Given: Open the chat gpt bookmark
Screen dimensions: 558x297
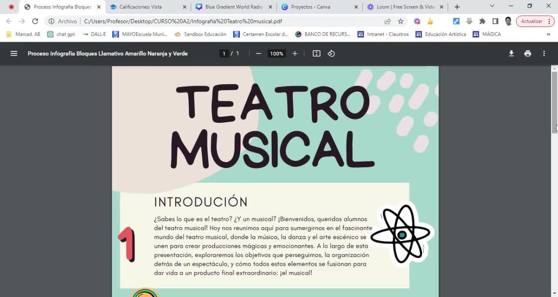Looking at the screenshot, I should point(61,34).
